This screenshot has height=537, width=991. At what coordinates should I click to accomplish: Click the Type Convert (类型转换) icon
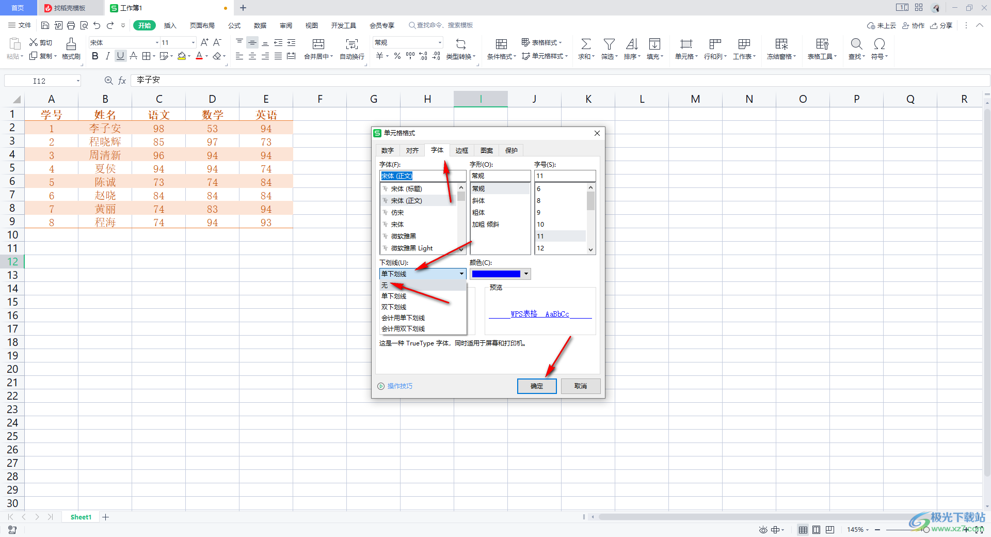(461, 44)
